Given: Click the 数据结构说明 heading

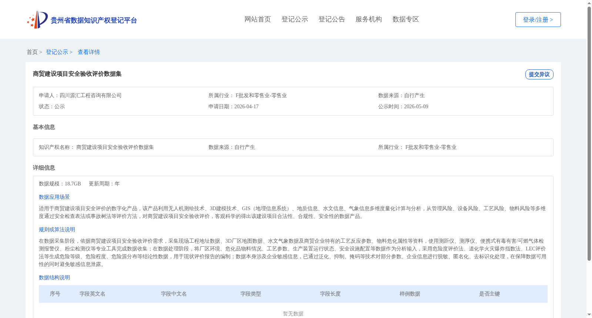Looking at the screenshot, I should pos(54,277).
